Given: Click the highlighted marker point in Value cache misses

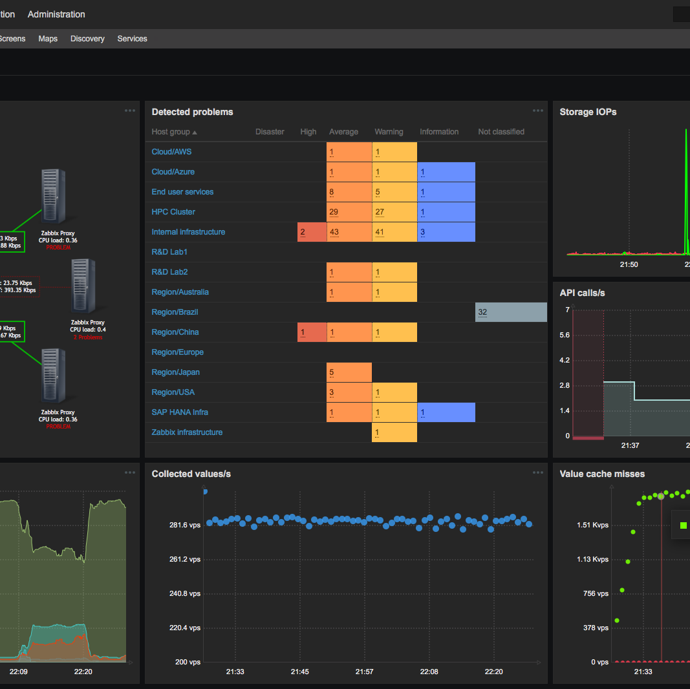Looking at the screenshot, I should (660, 496).
